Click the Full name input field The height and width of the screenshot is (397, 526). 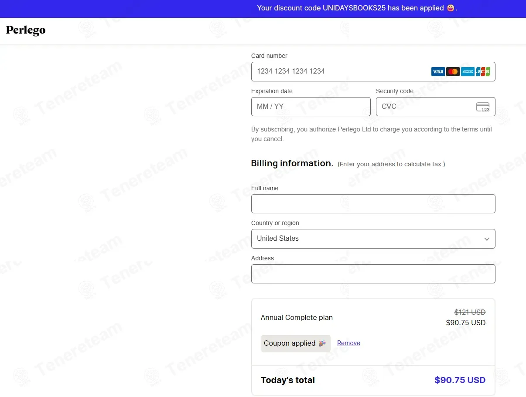[x=373, y=204]
